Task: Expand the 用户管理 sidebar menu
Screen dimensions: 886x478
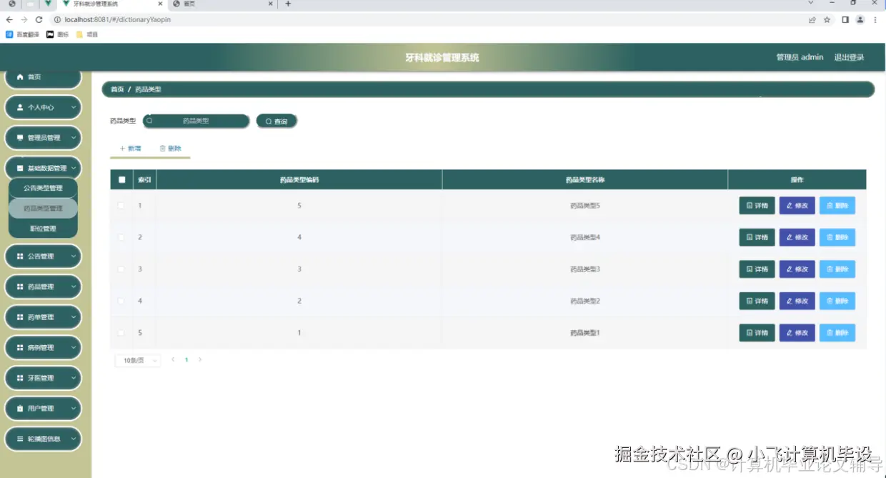Action: click(43, 409)
